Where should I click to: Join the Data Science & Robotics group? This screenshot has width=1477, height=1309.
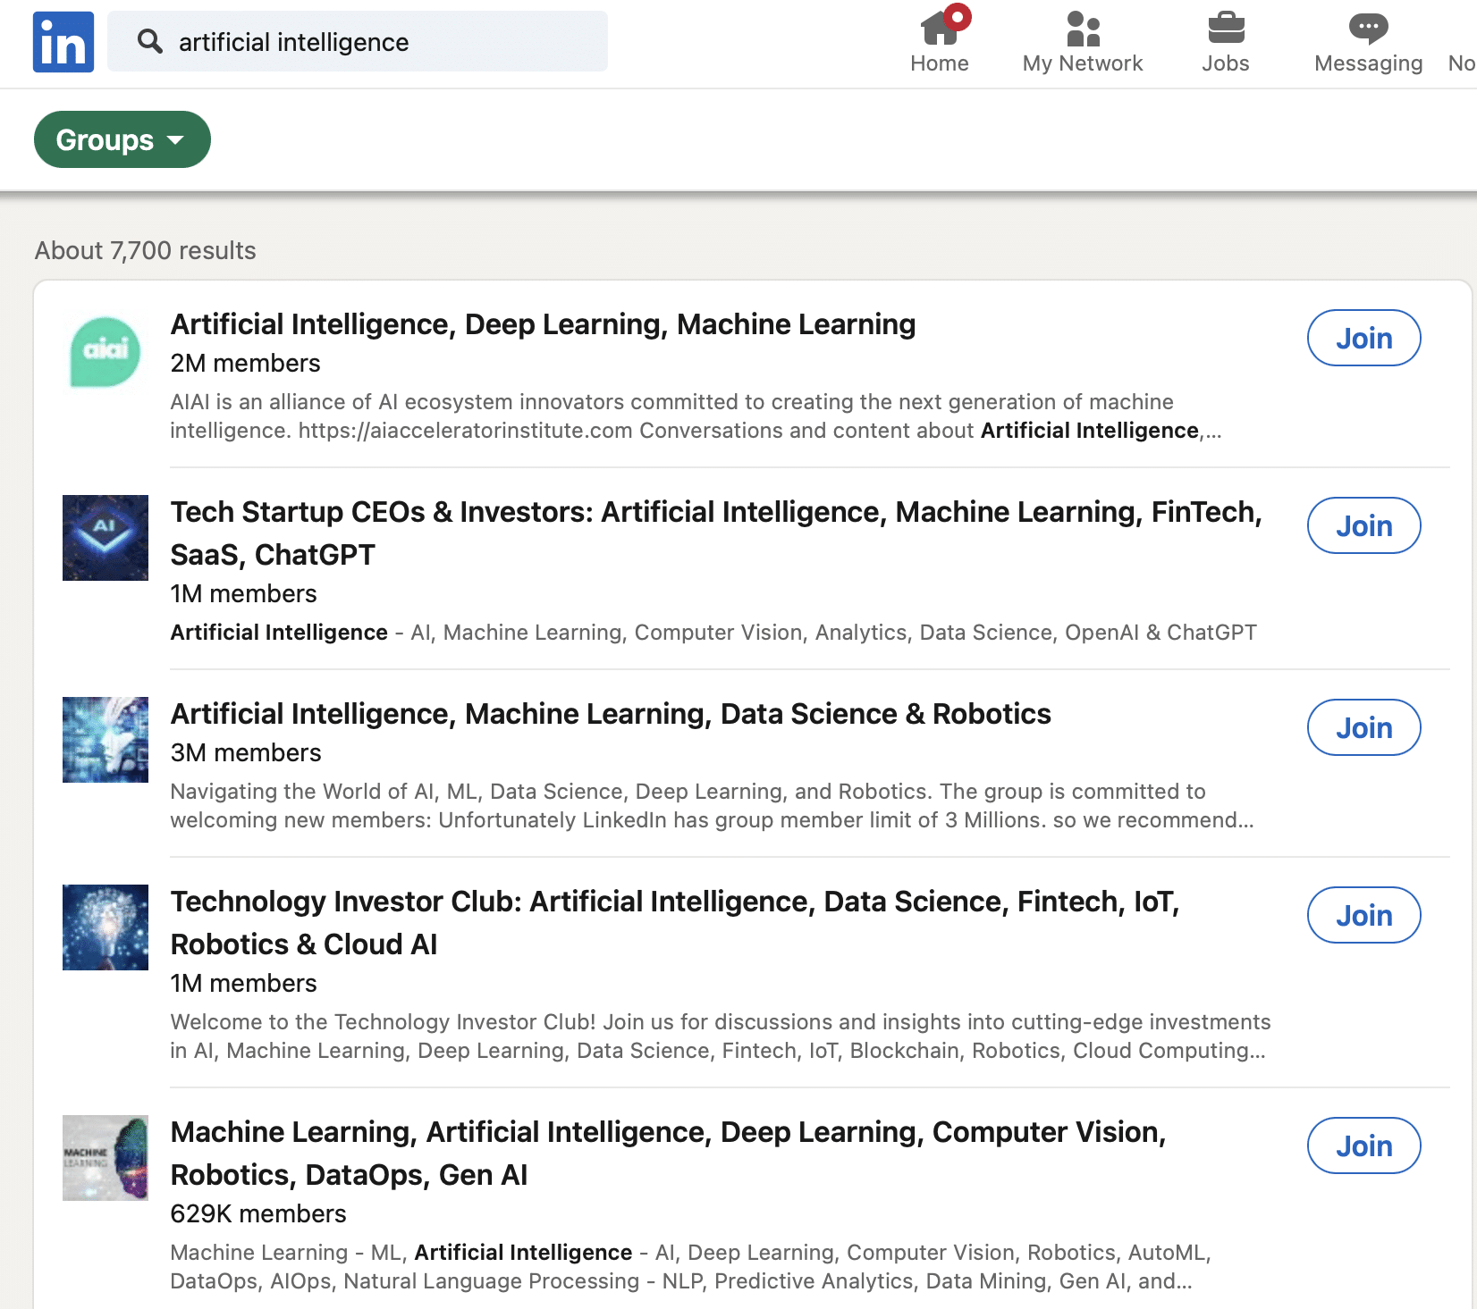(1364, 727)
